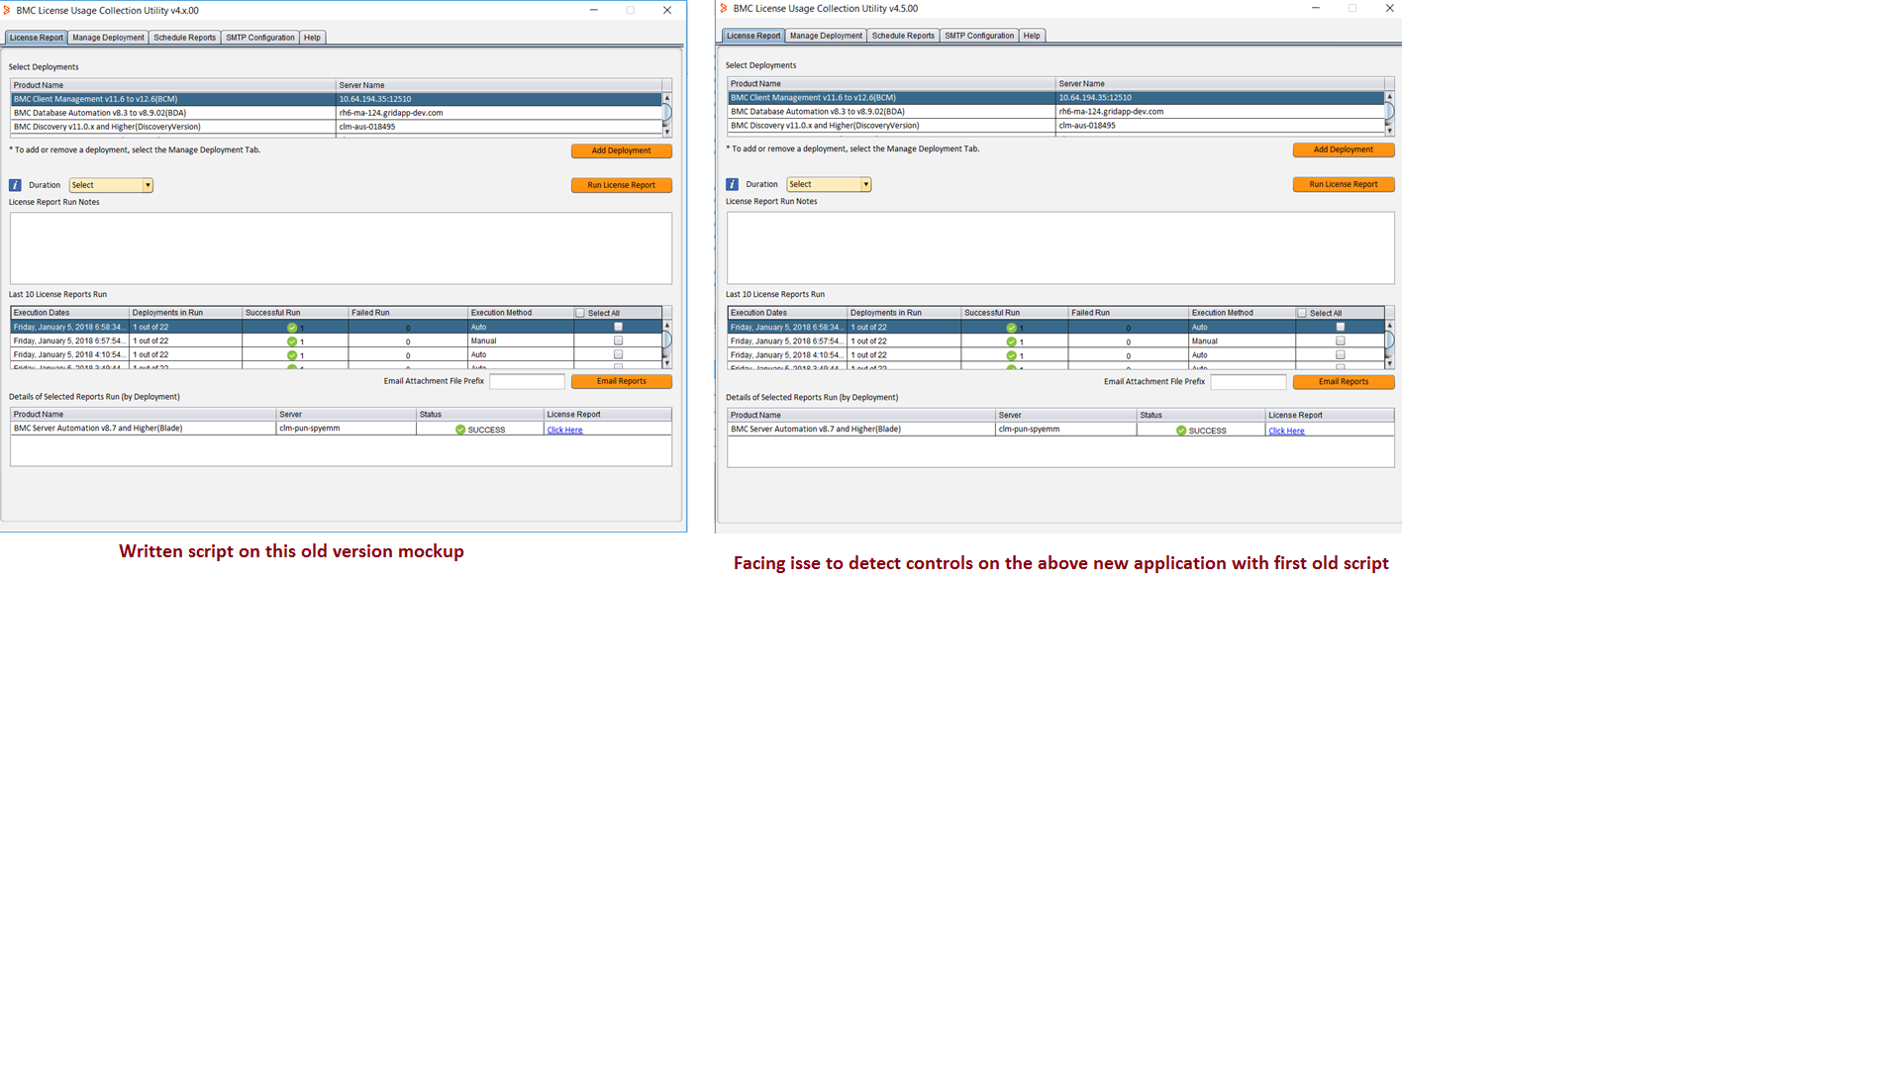Click BMC app icon in v4.x.00 title bar
This screenshot has width=1901, height=1069.
coord(7,10)
